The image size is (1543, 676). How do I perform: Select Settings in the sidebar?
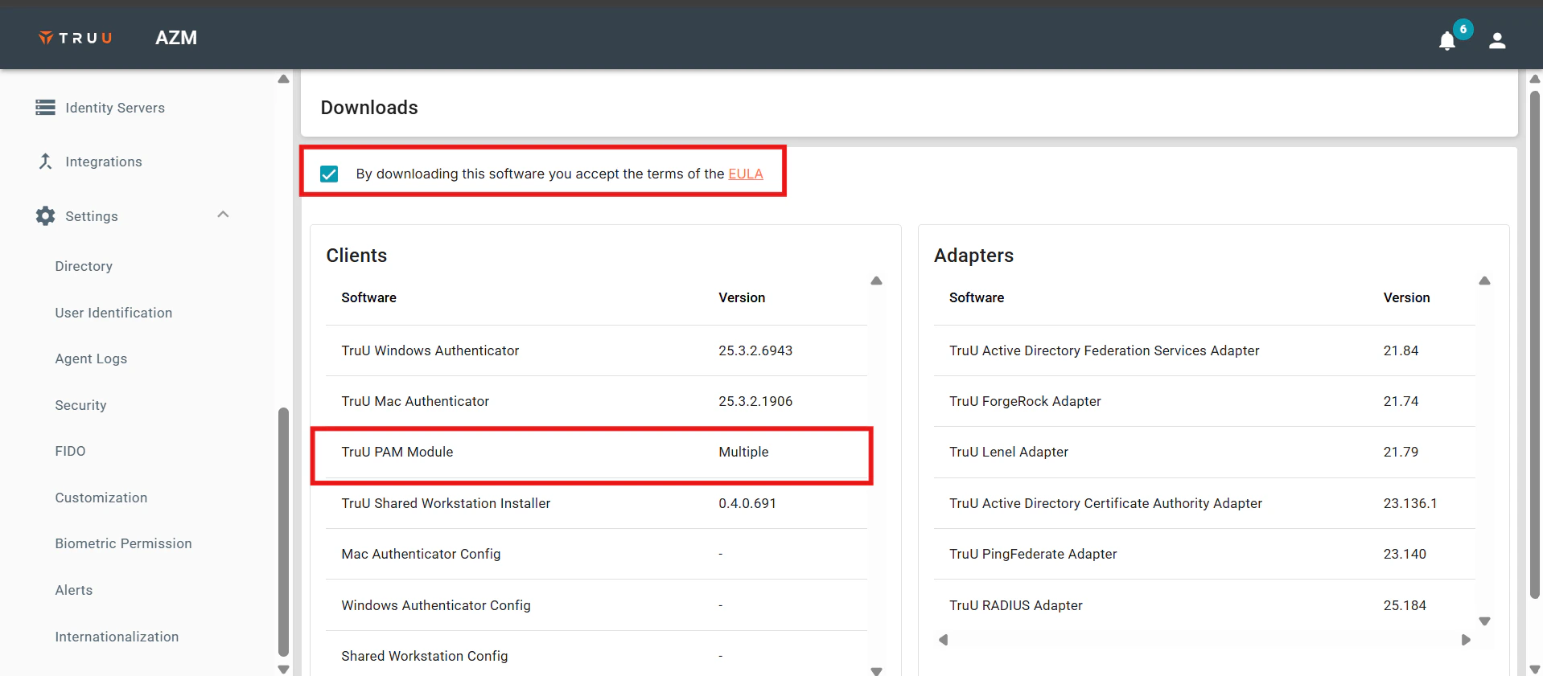92,216
